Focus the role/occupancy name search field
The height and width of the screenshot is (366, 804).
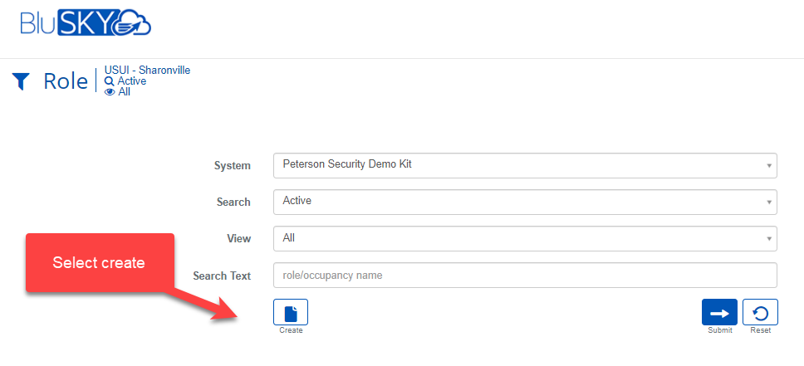[x=525, y=275]
